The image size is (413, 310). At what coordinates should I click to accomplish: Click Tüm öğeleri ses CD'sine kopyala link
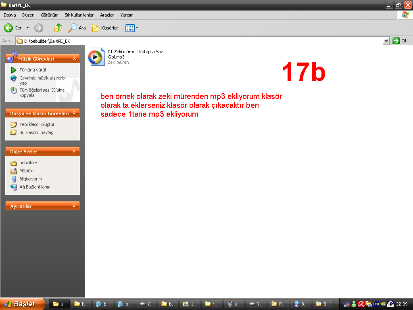coord(42,92)
